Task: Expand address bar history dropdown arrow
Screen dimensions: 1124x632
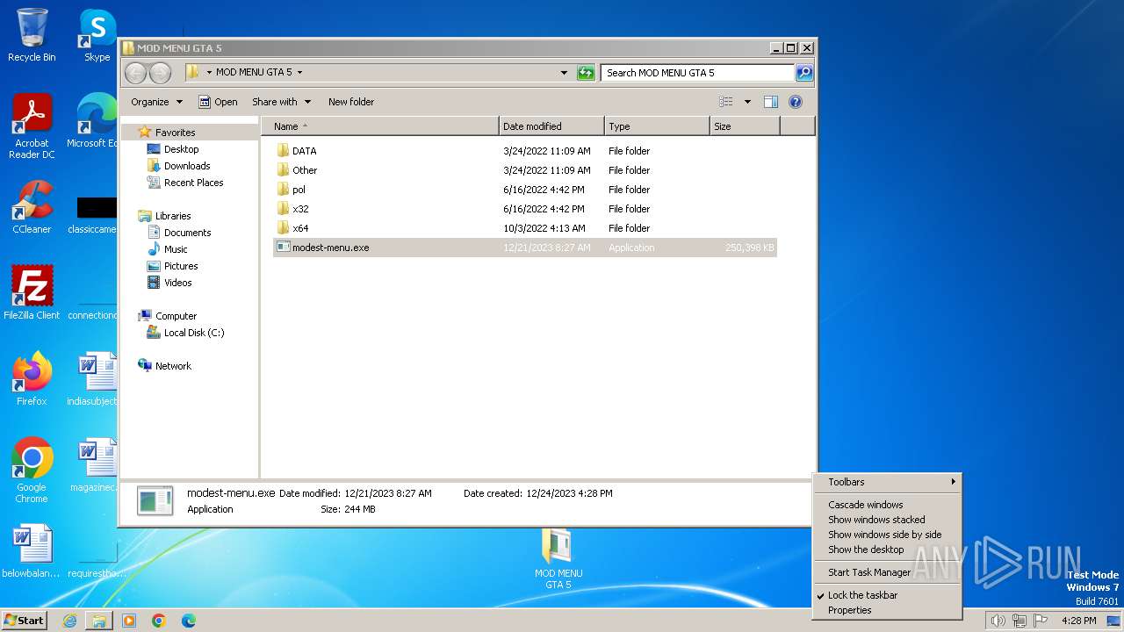Action: [564, 73]
